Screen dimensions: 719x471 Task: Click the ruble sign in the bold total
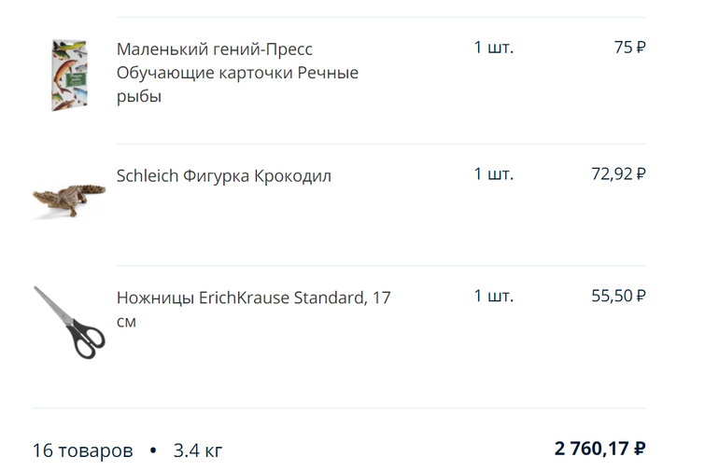coord(640,449)
